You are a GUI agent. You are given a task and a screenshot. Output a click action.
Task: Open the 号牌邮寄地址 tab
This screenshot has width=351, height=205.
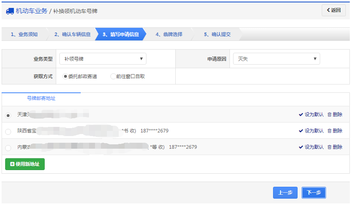[41, 98]
